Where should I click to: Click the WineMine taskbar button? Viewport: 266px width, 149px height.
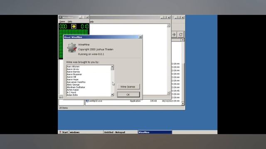click(x=155, y=132)
